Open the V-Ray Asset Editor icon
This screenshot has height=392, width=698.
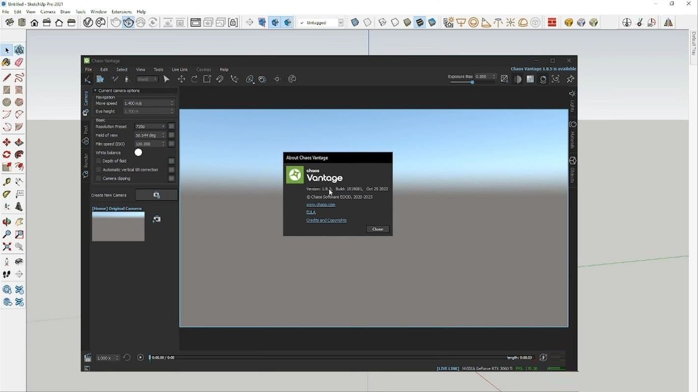[x=88, y=23]
